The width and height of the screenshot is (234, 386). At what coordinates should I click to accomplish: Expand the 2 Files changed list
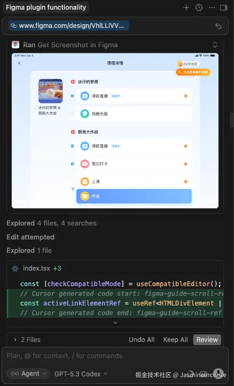[27, 340]
